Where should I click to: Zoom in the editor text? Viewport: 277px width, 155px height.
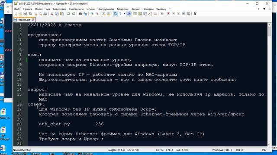92,14
